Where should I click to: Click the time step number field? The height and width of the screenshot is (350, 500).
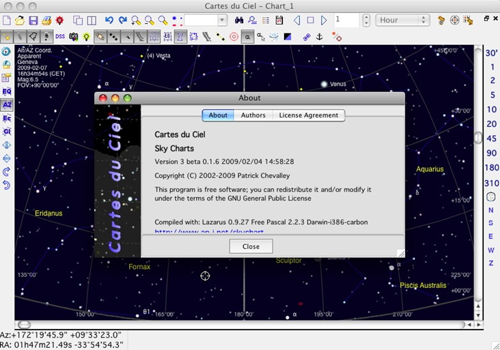pyautogui.click(x=346, y=20)
